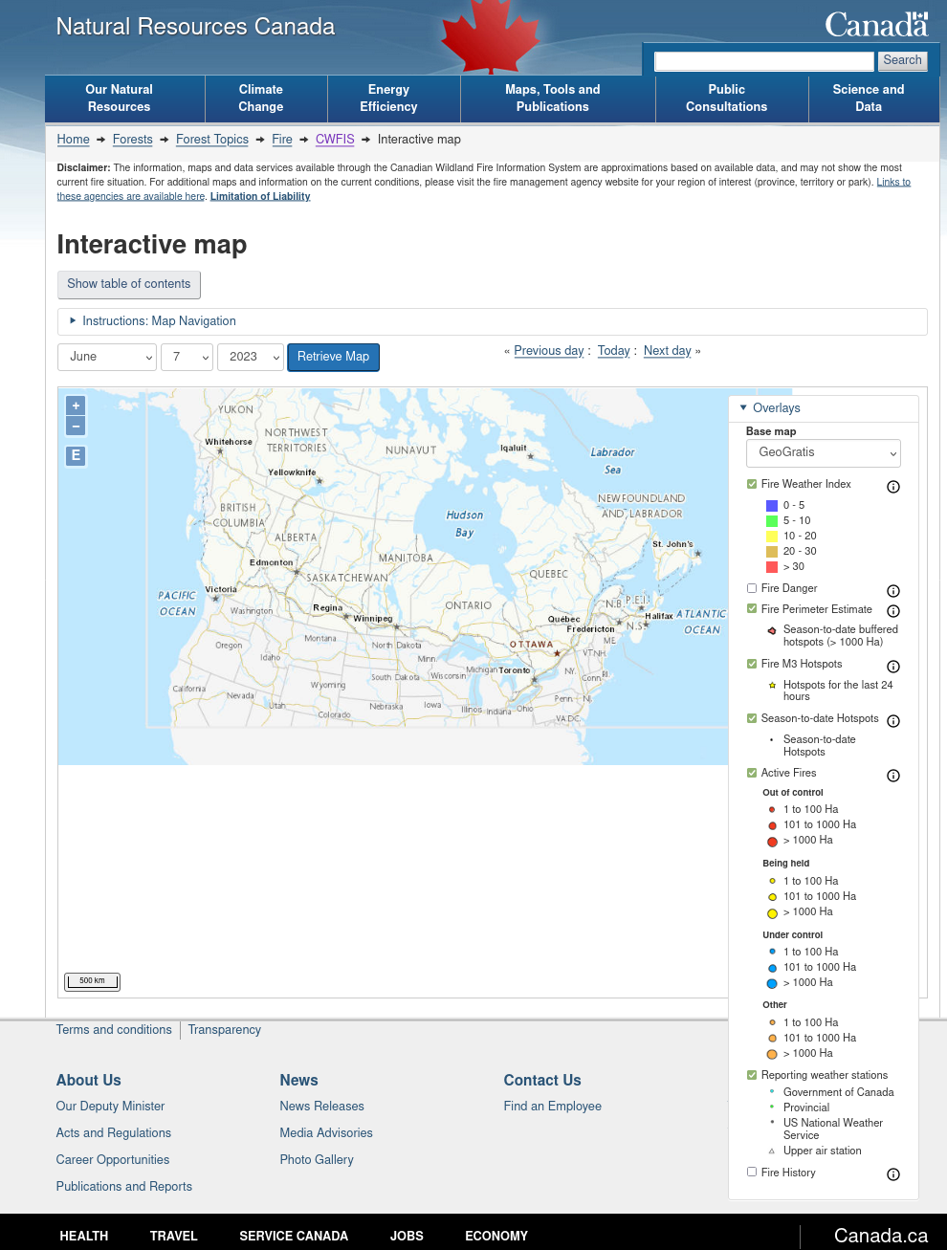The height and width of the screenshot is (1250, 947).
Task: Click being held >1000 Ha yellow circle
Action: pyautogui.click(x=772, y=913)
